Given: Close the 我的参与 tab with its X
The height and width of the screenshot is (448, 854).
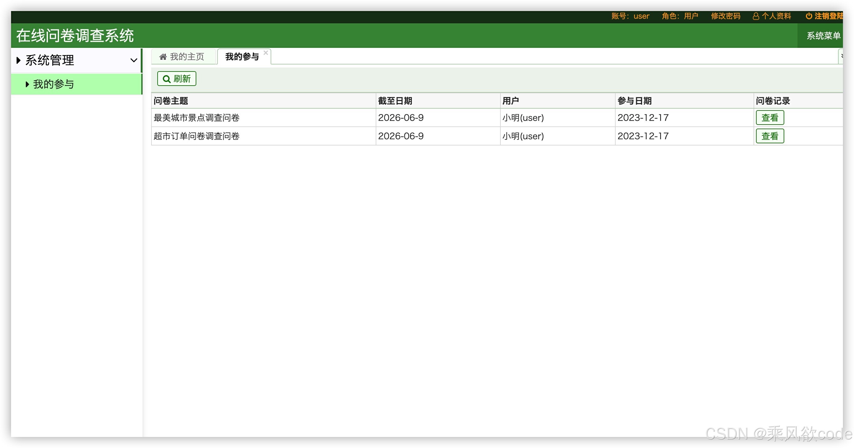Looking at the screenshot, I should click(x=265, y=53).
